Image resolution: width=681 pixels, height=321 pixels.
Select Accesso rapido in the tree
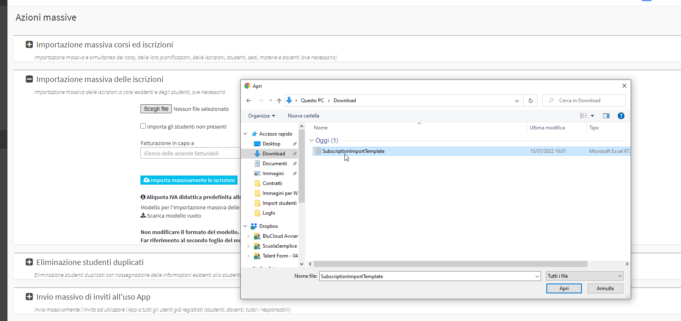[276, 134]
